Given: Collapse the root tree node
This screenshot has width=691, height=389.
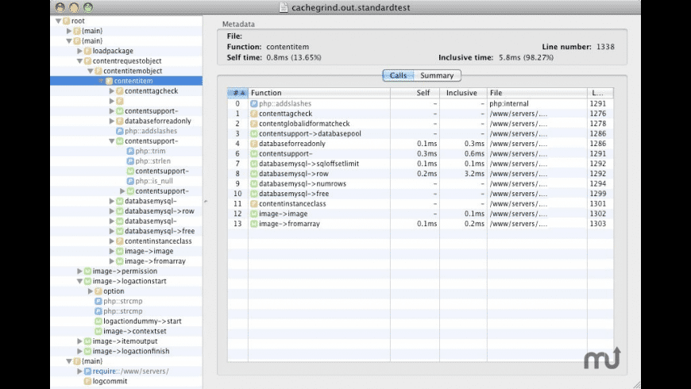Looking at the screenshot, I should click(58, 21).
